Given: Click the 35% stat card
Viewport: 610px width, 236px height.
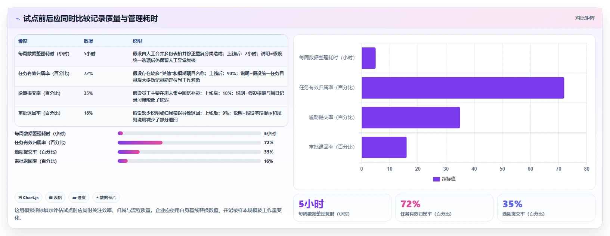Looking at the screenshot, I should pyautogui.click(x=546, y=208).
